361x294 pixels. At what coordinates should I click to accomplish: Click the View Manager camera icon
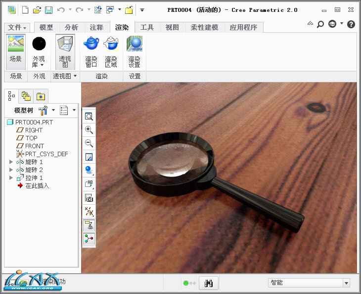pos(89,198)
